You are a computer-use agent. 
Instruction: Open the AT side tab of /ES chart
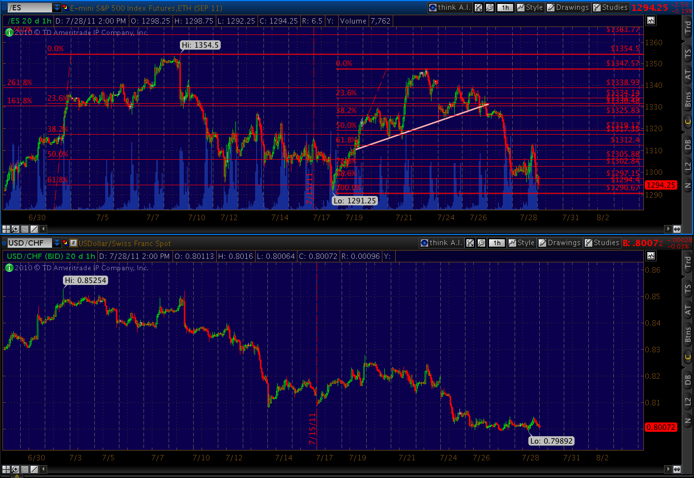[688, 75]
